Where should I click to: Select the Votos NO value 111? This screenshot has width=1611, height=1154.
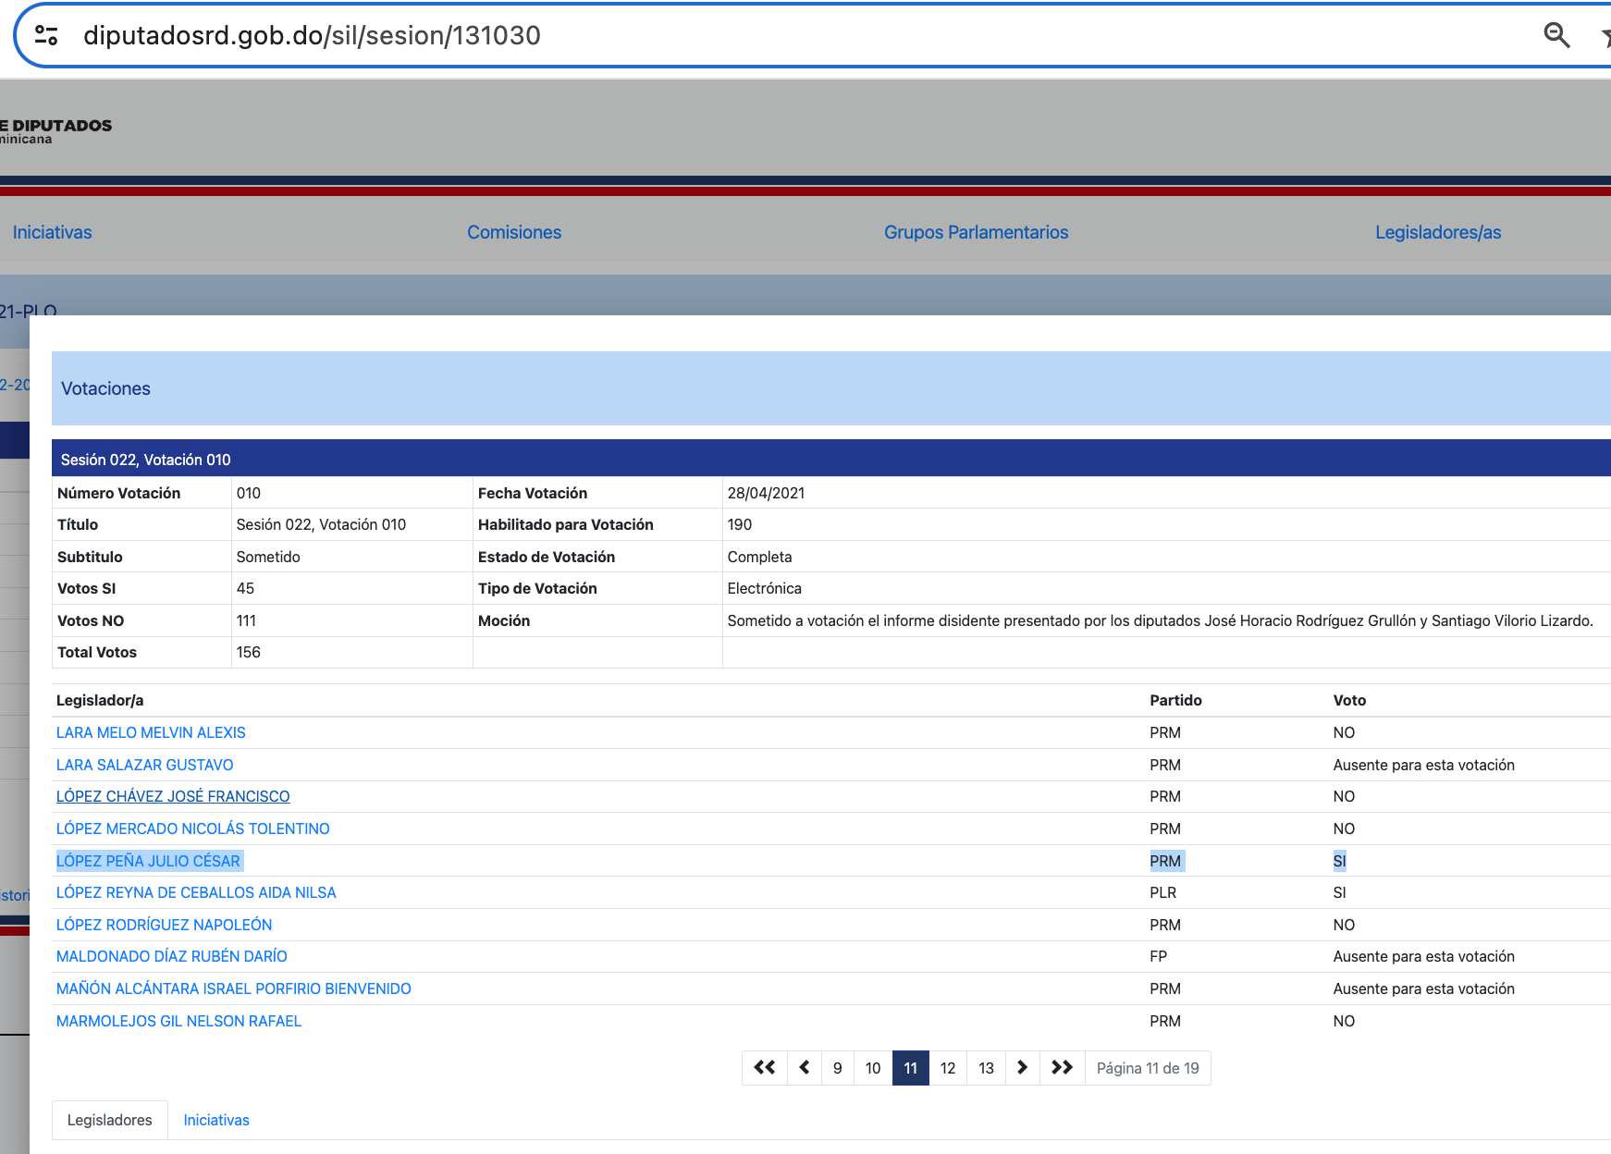[x=246, y=620]
